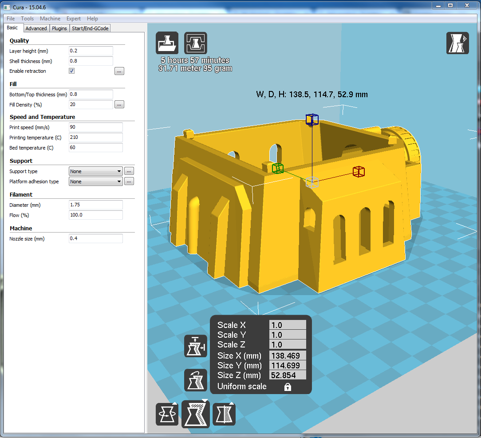Open the Expert menu
This screenshot has width=481, height=438.
click(x=74, y=19)
